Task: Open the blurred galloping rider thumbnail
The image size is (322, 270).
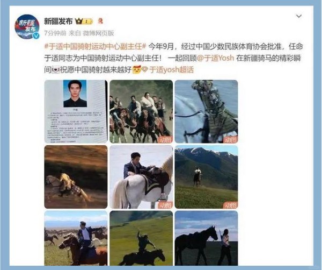Action: click(76, 177)
